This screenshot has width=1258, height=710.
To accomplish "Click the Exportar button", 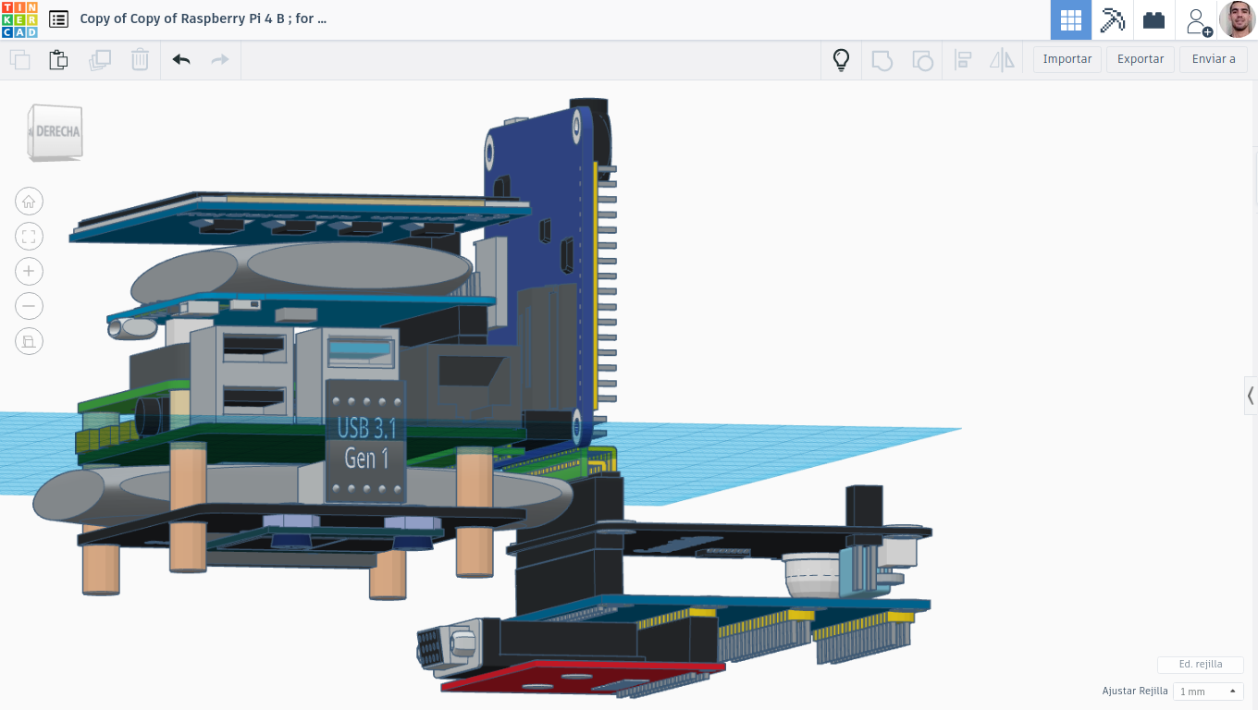I will pos(1141,59).
